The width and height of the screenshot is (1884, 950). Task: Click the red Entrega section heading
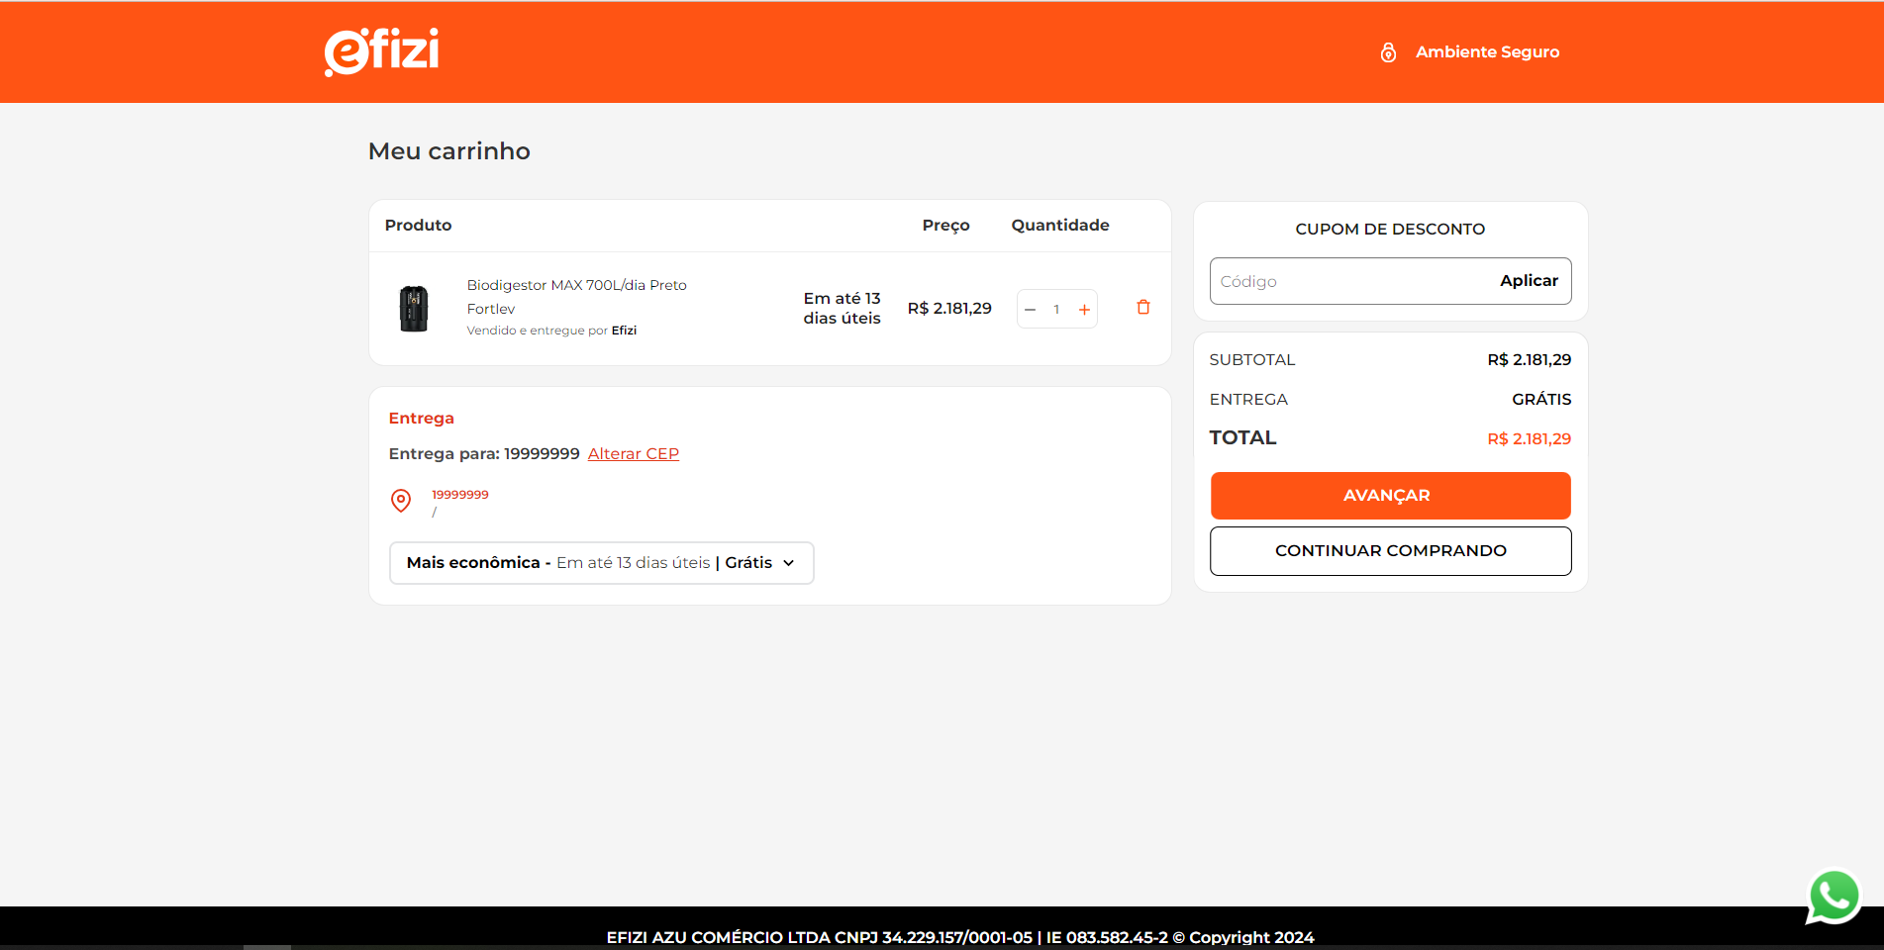[x=422, y=419]
